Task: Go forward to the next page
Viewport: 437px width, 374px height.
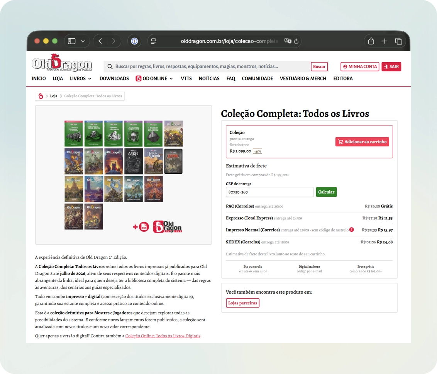Action: click(x=113, y=41)
